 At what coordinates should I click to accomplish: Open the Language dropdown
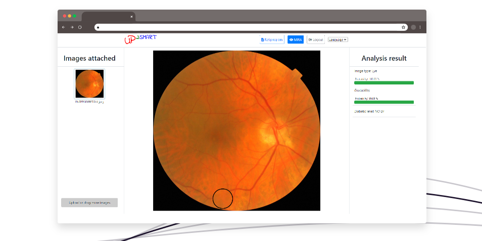click(x=338, y=39)
